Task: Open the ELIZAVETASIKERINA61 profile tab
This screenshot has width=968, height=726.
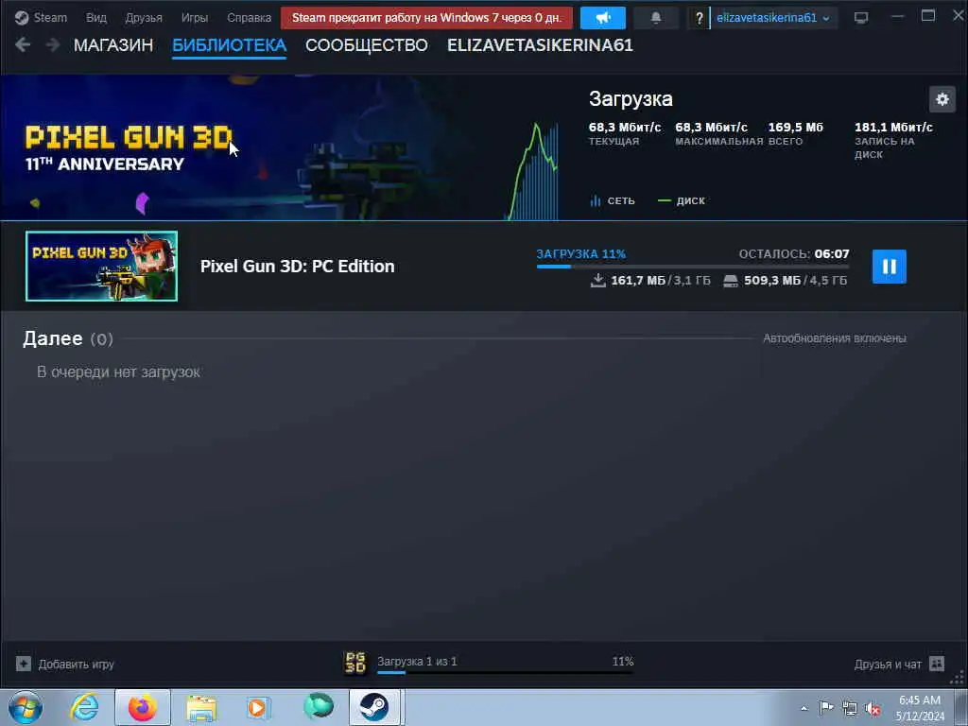Action: 540,45
